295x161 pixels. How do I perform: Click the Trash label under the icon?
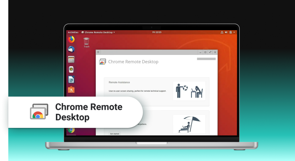(87, 46)
